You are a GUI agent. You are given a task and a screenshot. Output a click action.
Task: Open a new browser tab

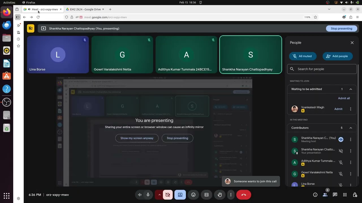(110, 9)
